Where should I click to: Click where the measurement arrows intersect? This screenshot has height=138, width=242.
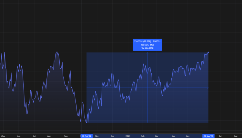[x=147, y=88]
